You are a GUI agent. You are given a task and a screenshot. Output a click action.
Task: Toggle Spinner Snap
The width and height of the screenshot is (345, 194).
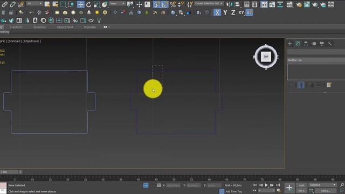click(181, 4)
